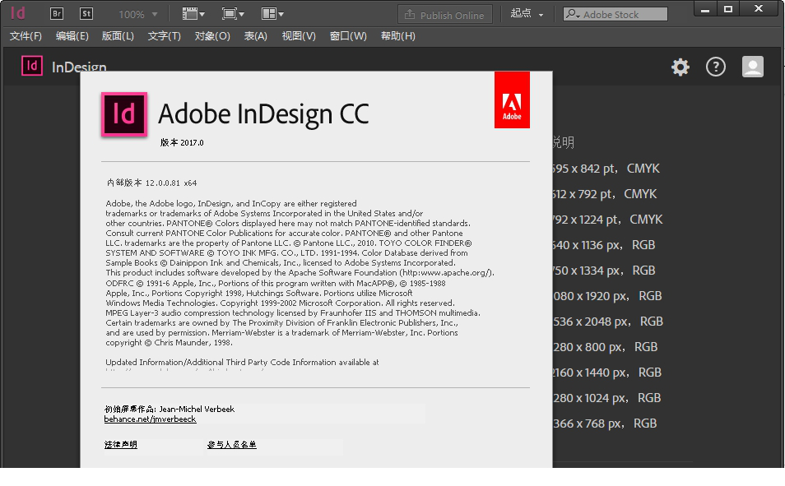Open the 编辑(E) menu
Image resolution: width=785 pixels, height=486 pixels.
tap(72, 36)
